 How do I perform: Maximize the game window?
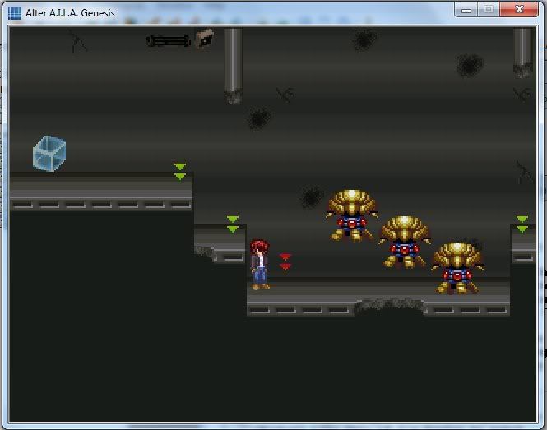pos(489,9)
